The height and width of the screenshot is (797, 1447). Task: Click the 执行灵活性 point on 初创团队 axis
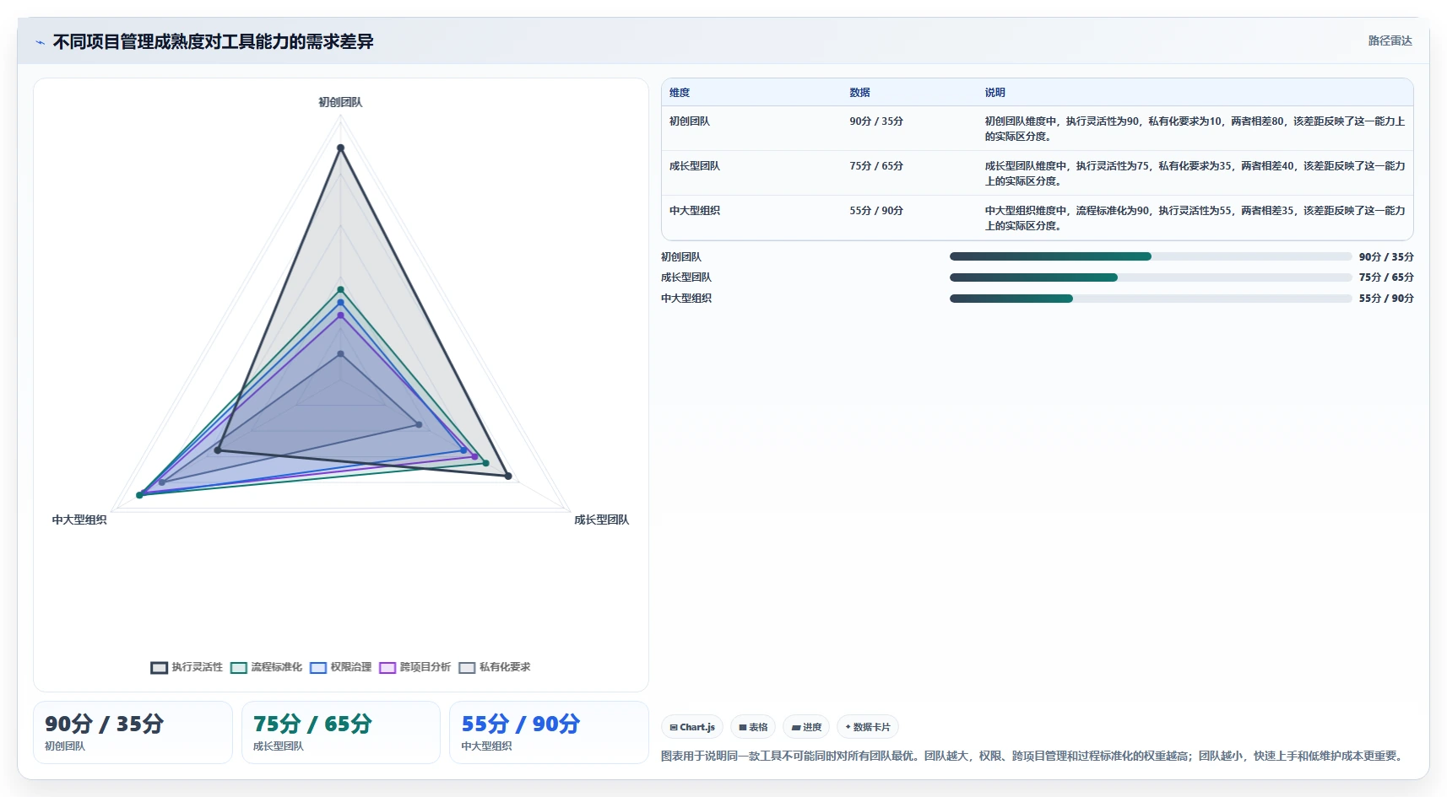[341, 148]
